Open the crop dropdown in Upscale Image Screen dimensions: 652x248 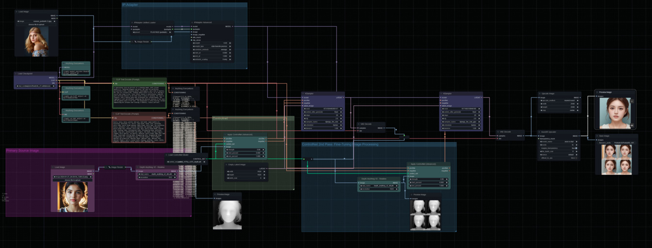[559, 110]
